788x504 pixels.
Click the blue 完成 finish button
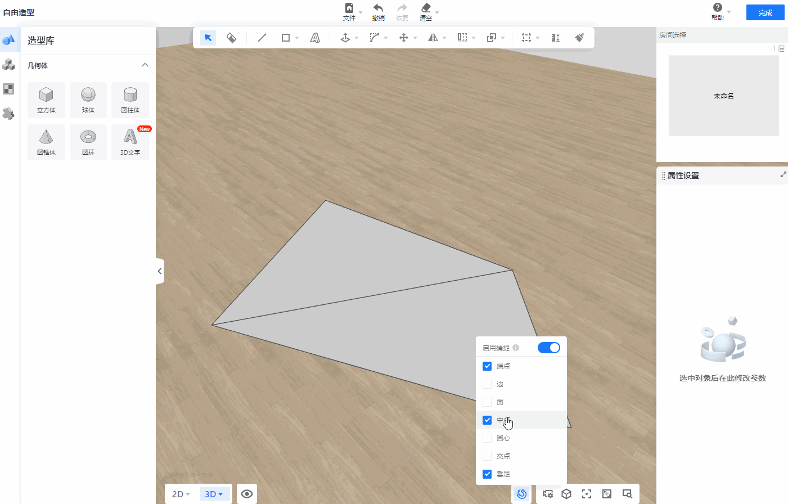[765, 12]
